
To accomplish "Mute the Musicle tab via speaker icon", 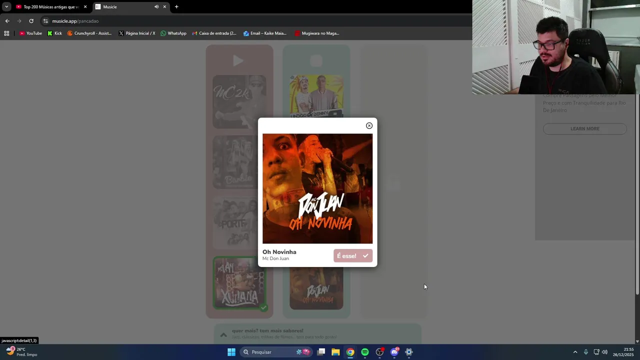I will [x=156, y=7].
